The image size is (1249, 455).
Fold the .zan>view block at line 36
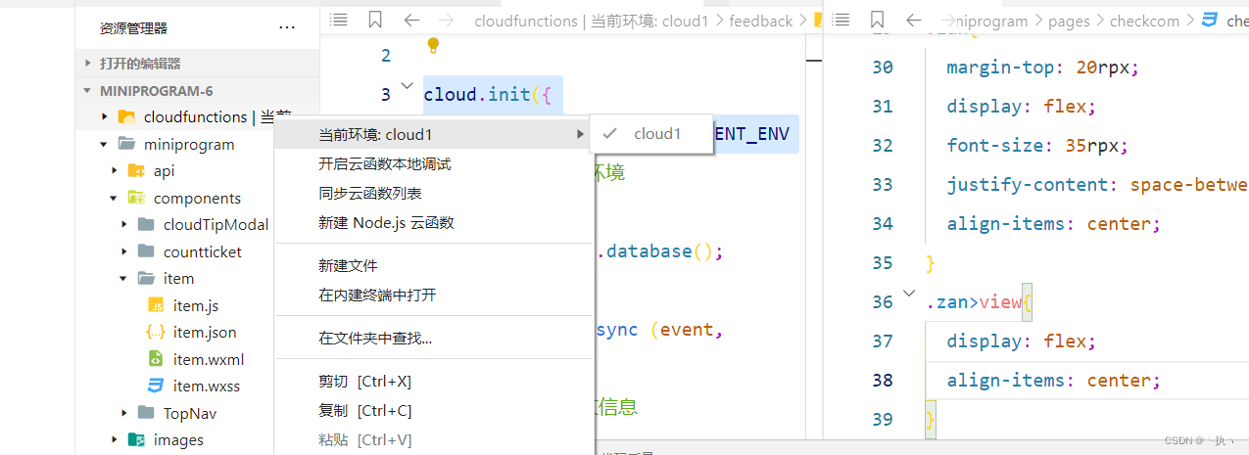(909, 293)
